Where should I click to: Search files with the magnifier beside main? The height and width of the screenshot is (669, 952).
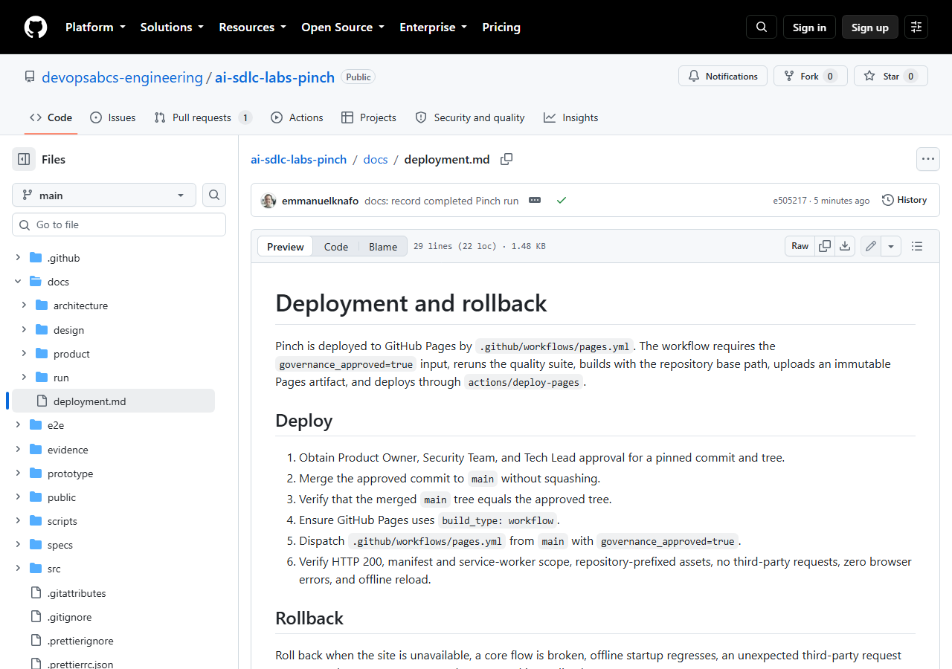coord(214,195)
